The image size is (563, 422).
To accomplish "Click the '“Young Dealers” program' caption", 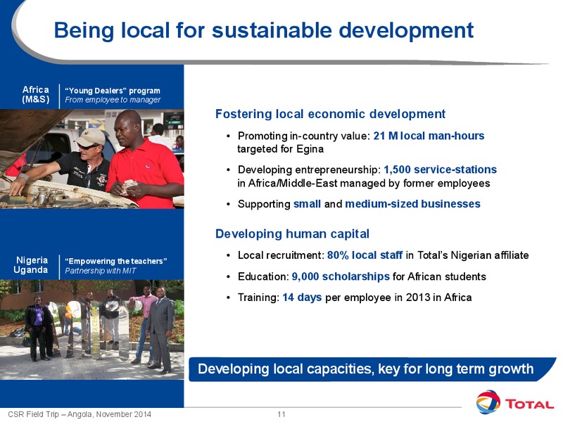I will [113, 91].
